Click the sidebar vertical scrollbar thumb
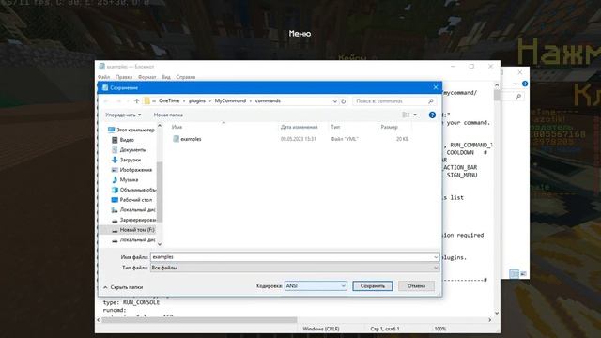This screenshot has height=338, width=601. pyautogui.click(x=160, y=192)
